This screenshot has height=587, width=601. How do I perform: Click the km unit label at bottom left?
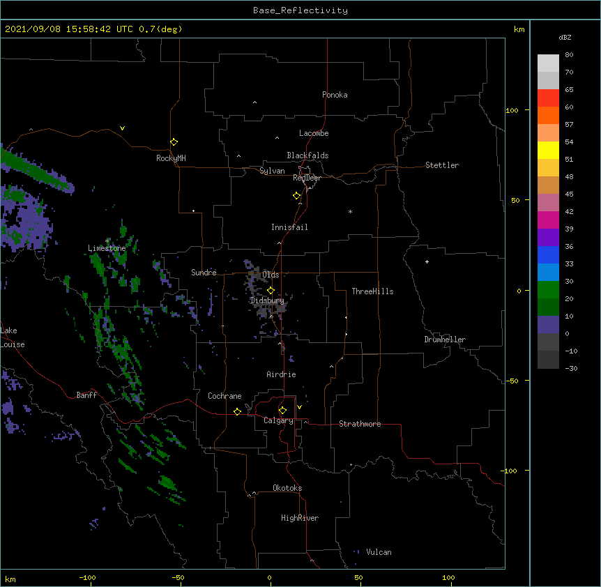(x=10, y=579)
